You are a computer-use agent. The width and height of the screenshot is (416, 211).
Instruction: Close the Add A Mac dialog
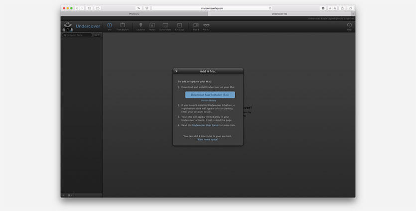pyautogui.click(x=176, y=71)
